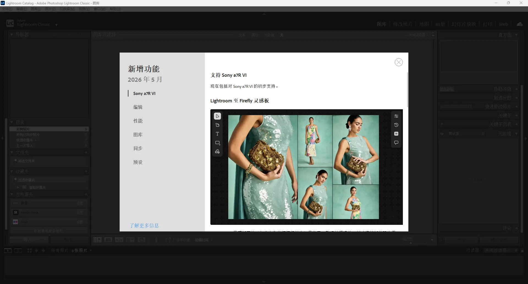Image resolution: width=528 pixels, height=284 pixels.
Task: Click the plus icon on 文件夹 panel
Action: pyautogui.click(x=86, y=152)
